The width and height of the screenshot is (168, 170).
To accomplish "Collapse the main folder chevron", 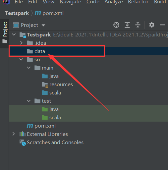I will point(29,68).
